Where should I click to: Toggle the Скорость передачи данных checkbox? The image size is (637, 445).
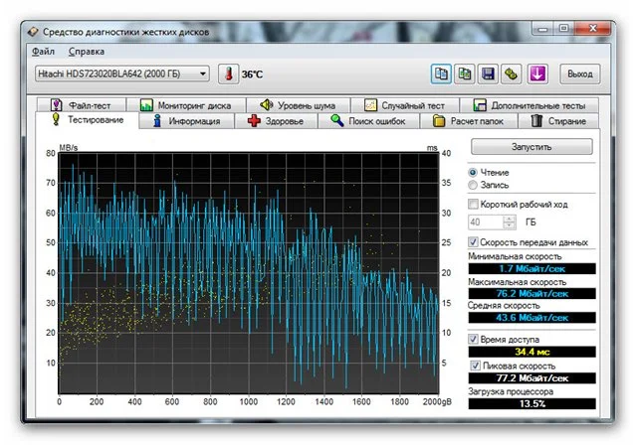[474, 242]
